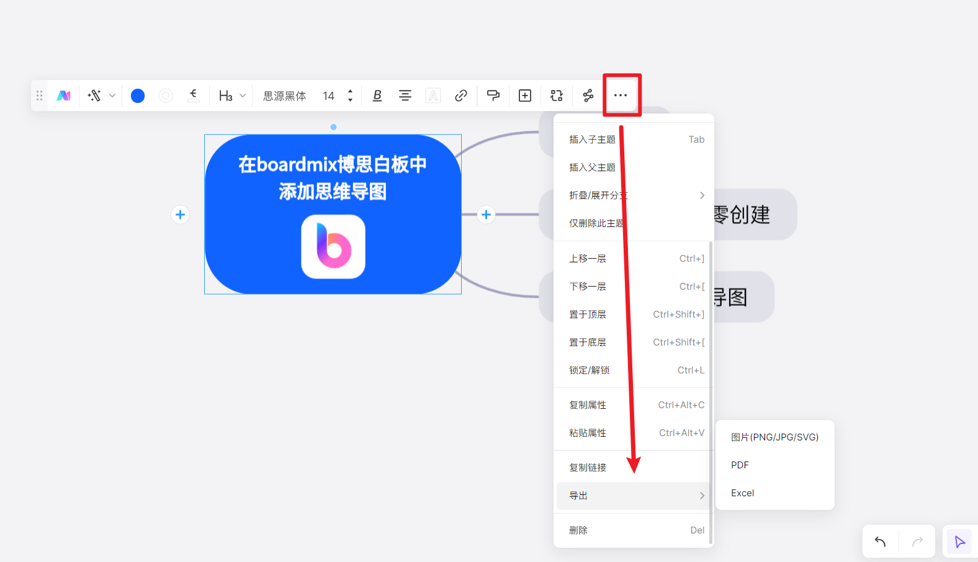Redo the last action
Screen dimensions: 978x562
pos(917,542)
